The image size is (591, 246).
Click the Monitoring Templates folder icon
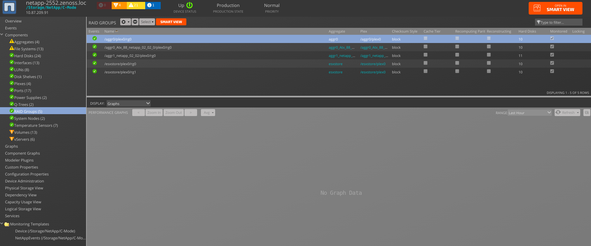tap(7, 224)
